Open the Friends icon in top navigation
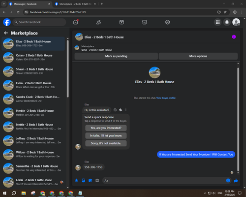This screenshot has width=246, height=197. pyautogui.click(x=98, y=22)
